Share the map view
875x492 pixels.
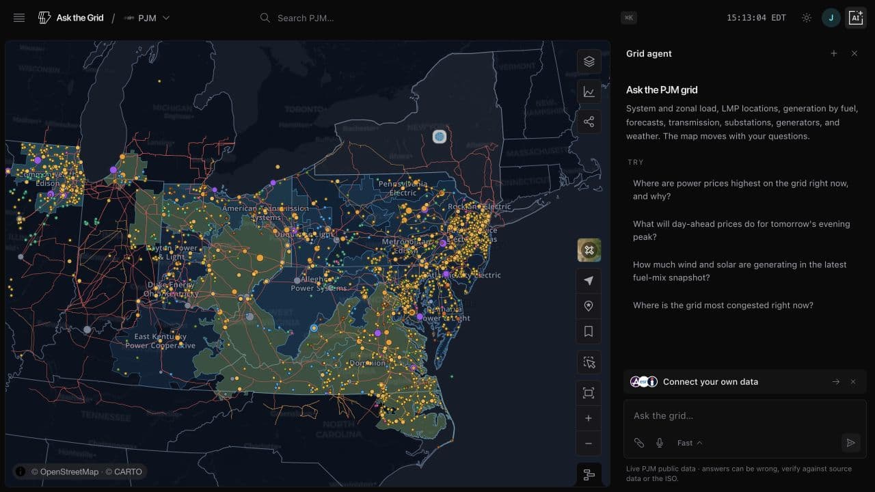pyautogui.click(x=589, y=122)
